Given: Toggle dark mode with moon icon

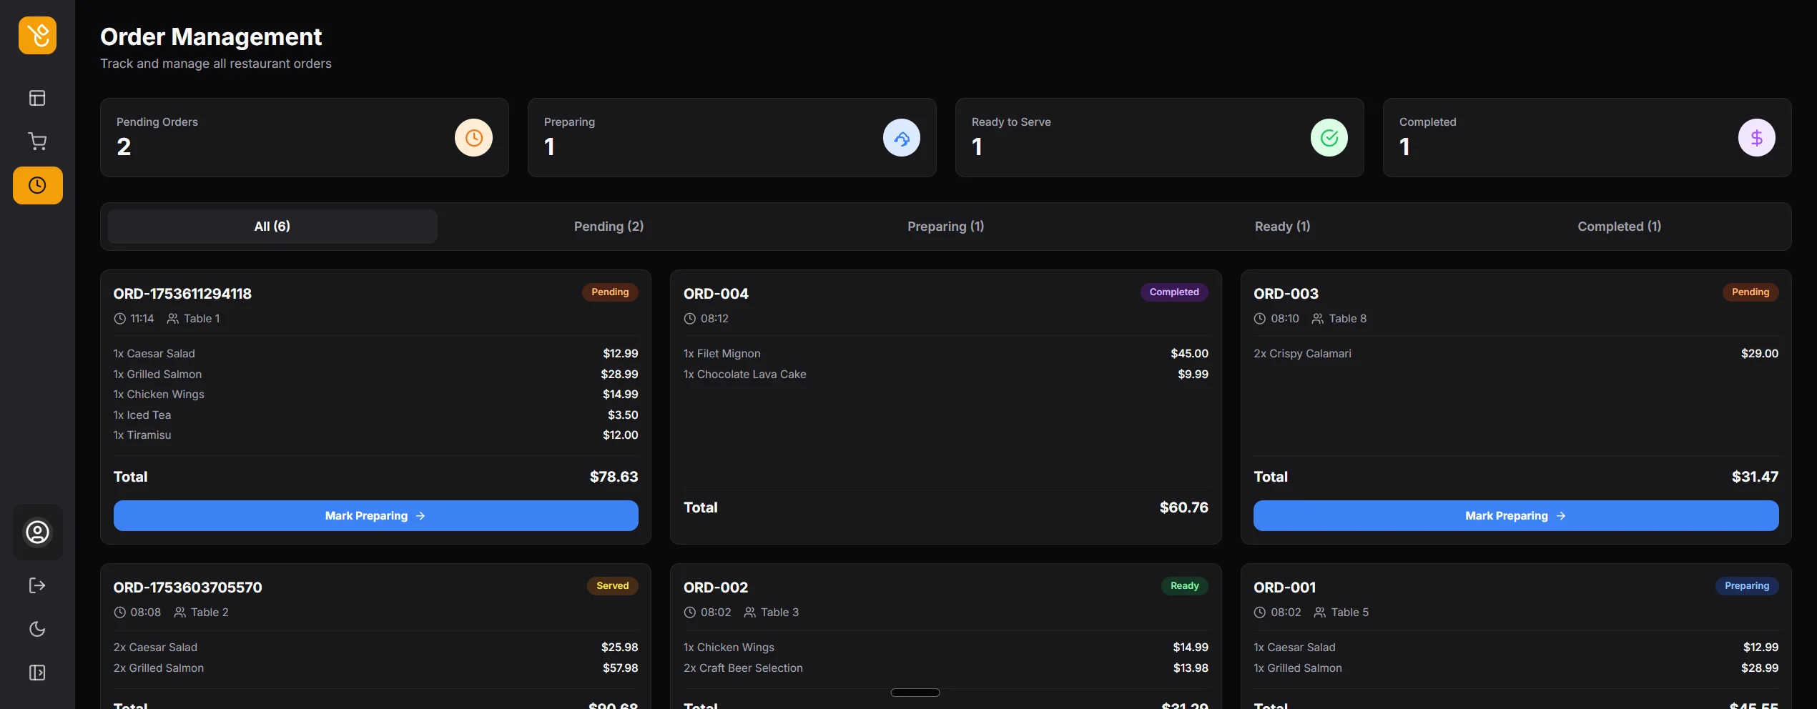Looking at the screenshot, I should [x=37, y=630].
